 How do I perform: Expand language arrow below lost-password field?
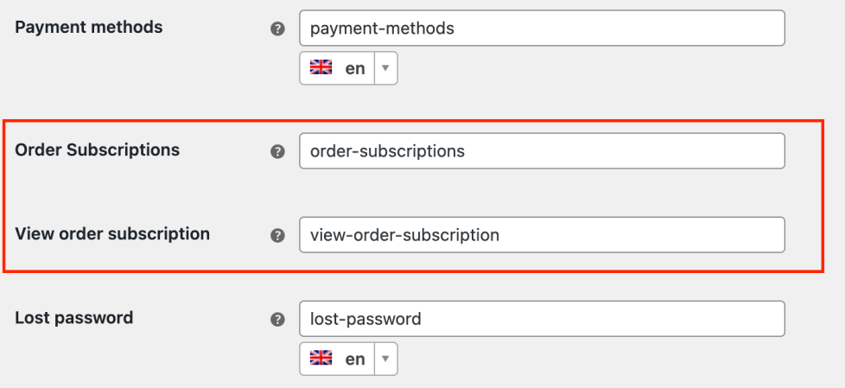coord(385,359)
